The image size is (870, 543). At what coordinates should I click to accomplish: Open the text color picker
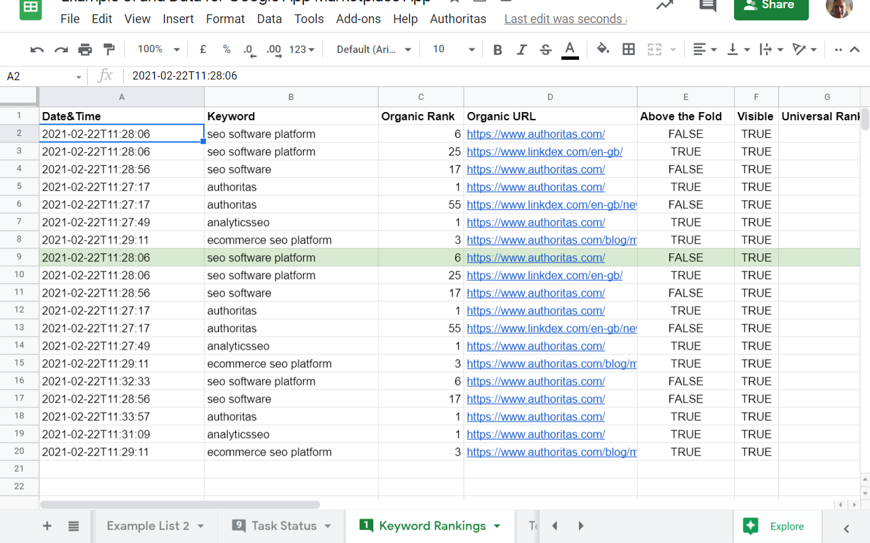570,49
